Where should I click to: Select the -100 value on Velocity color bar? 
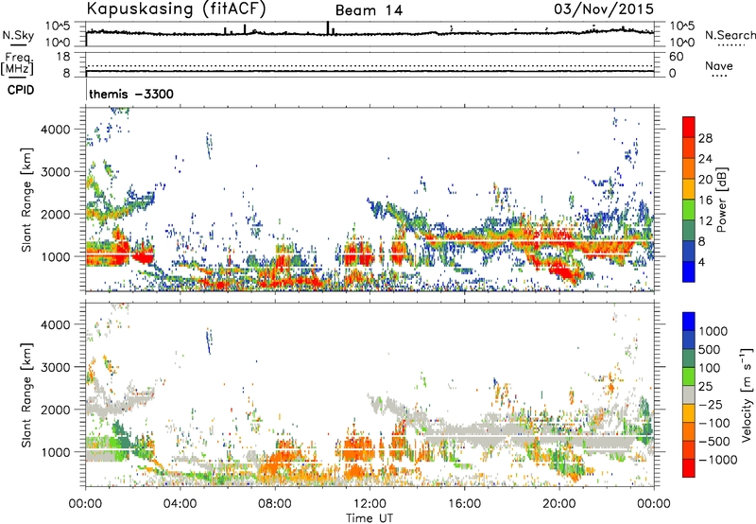click(x=713, y=423)
